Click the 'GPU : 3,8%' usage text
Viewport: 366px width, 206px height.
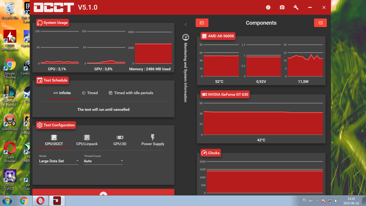click(x=103, y=69)
